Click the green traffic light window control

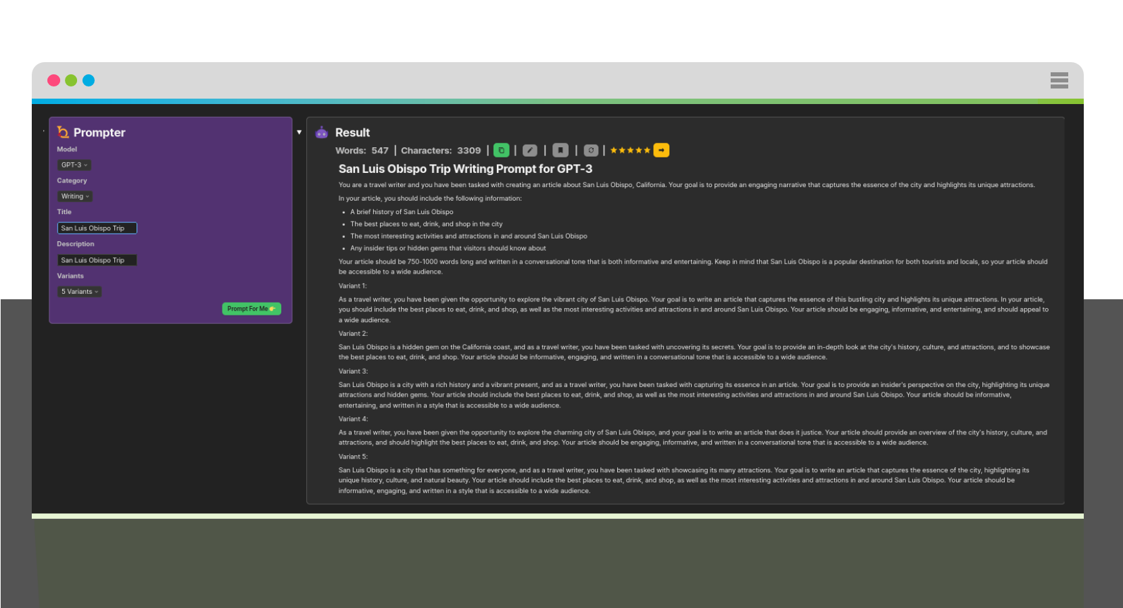71,80
